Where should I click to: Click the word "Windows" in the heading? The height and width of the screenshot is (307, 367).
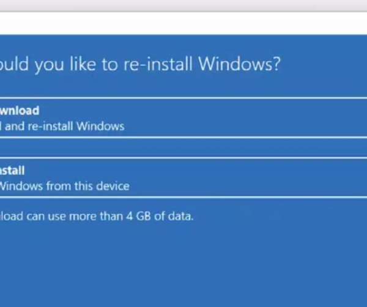click(x=237, y=65)
